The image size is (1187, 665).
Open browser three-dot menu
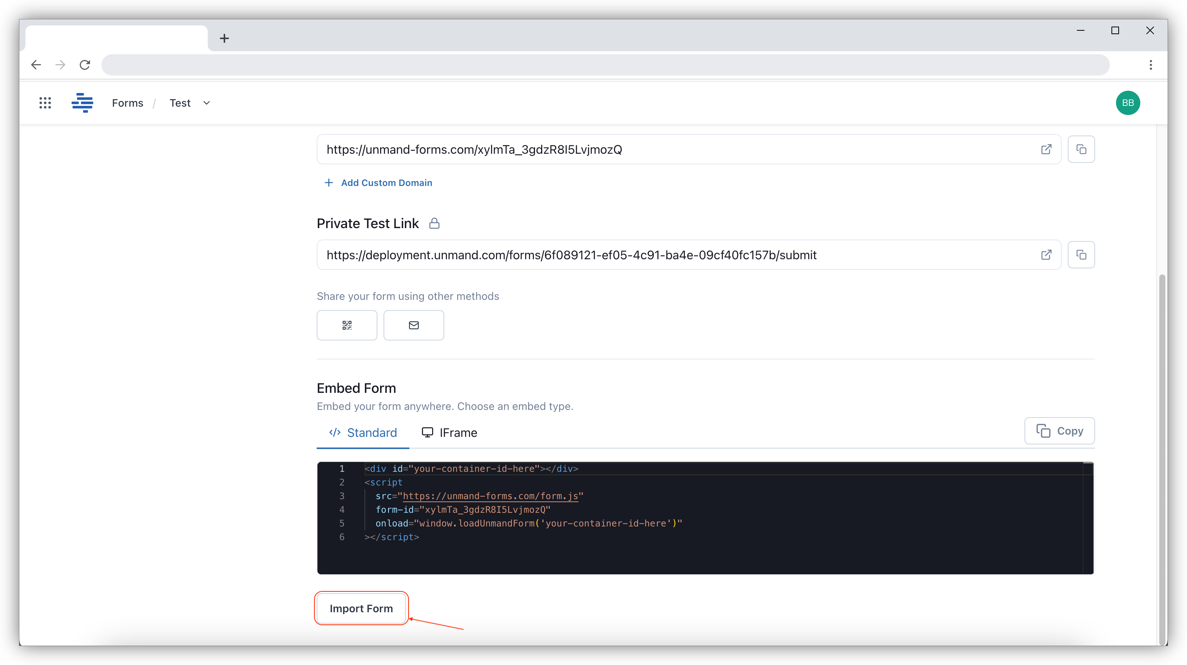point(1151,65)
